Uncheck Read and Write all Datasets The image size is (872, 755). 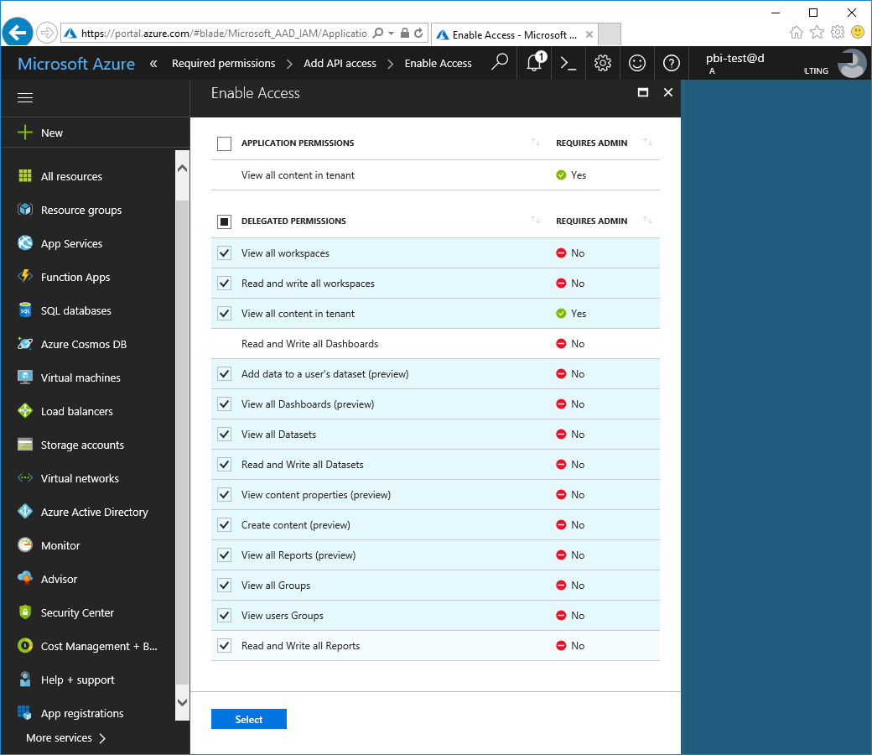[224, 465]
